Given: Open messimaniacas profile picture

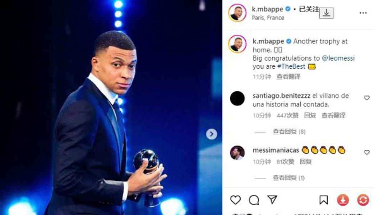Looking at the screenshot, I should coord(237,153).
